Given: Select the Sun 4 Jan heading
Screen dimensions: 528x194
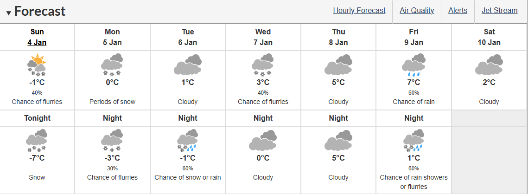Looking at the screenshot, I should [37, 37].
